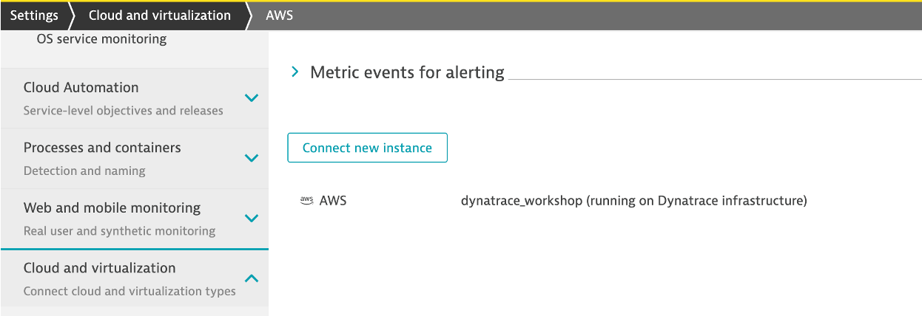Open Cloud and virtualization breadcrumb item
Viewport: 922px width, 316px height.
click(159, 16)
